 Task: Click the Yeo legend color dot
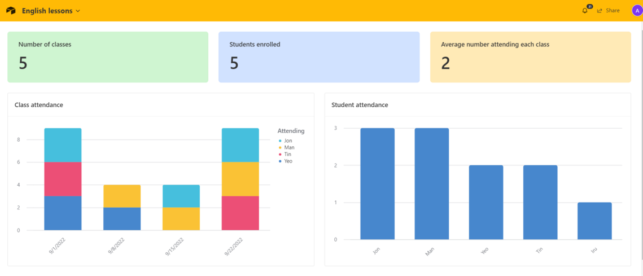(279, 161)
